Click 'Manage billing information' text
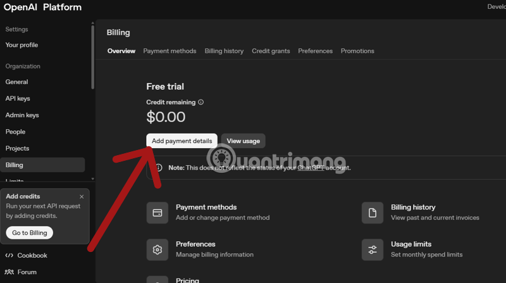 214,255
